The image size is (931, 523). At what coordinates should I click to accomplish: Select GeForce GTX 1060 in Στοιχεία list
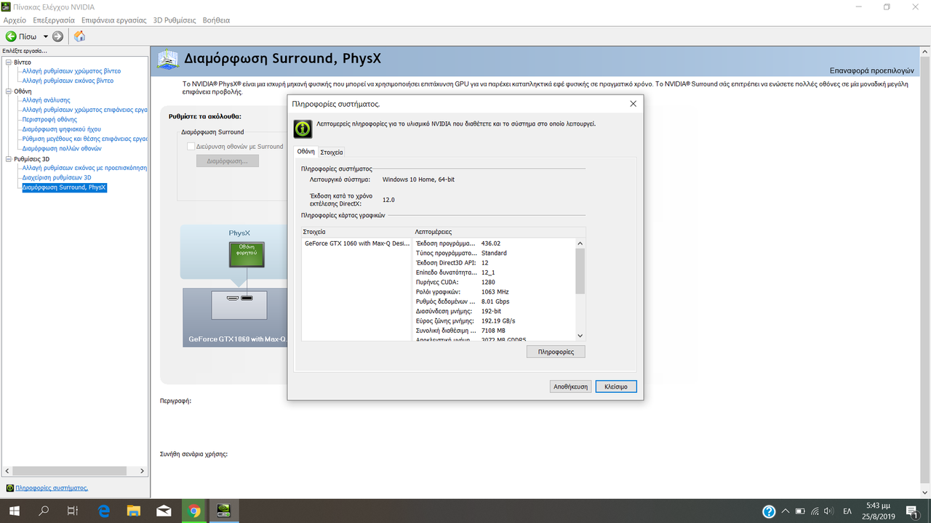click(357, 243)
